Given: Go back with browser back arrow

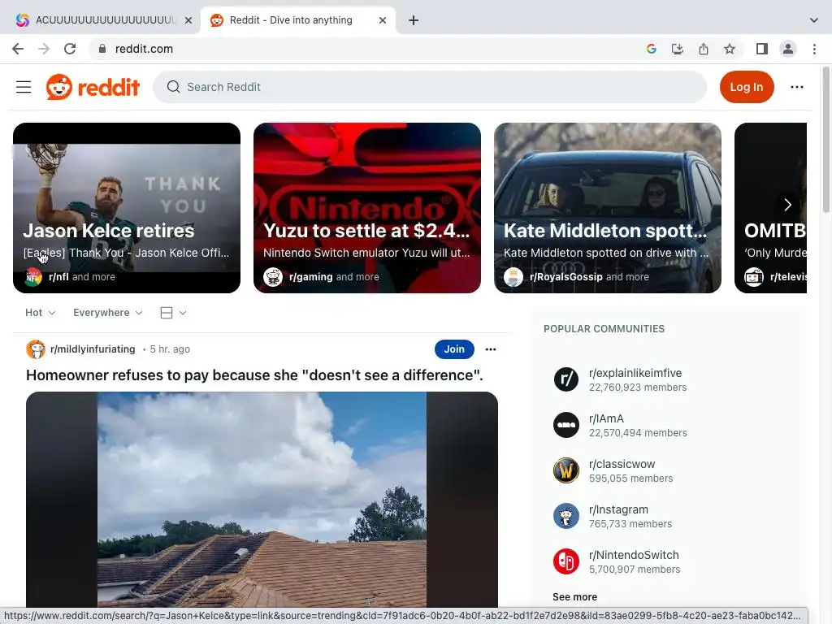Looking at the screenshot, I should pyautogui.click(x=18, y=49).
